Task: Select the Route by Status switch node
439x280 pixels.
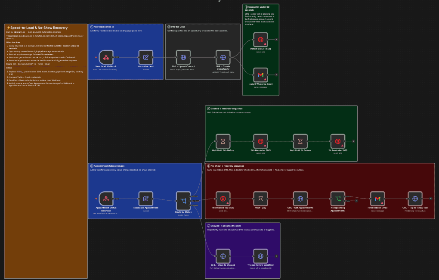Action: coord(183,201)
